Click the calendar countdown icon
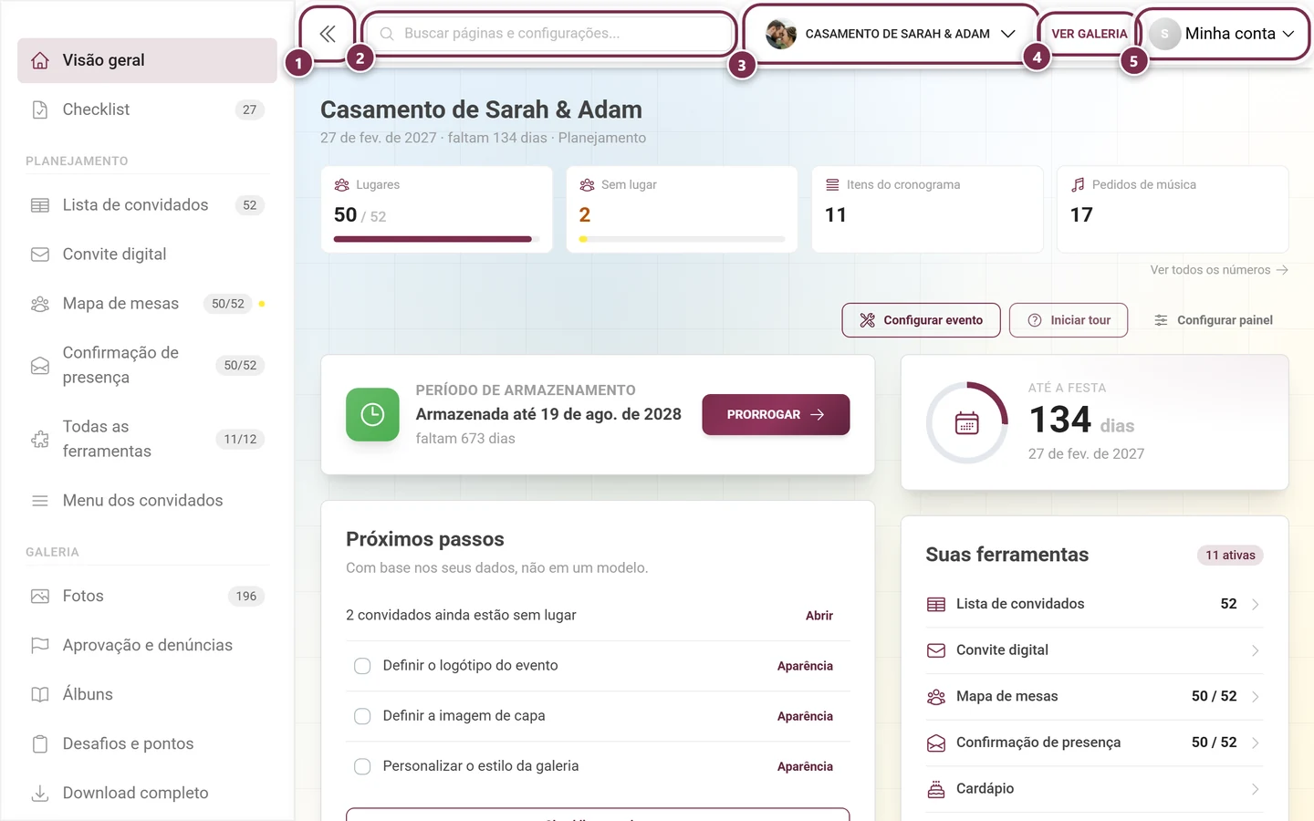The width and height of the screenshot is (1314, 821). tap(967, 423)
